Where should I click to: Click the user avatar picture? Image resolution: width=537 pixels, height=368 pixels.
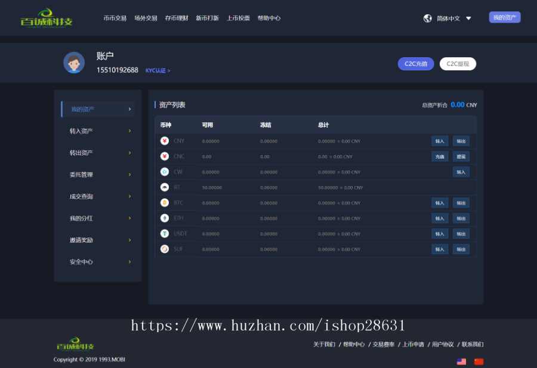pos(74,63)
